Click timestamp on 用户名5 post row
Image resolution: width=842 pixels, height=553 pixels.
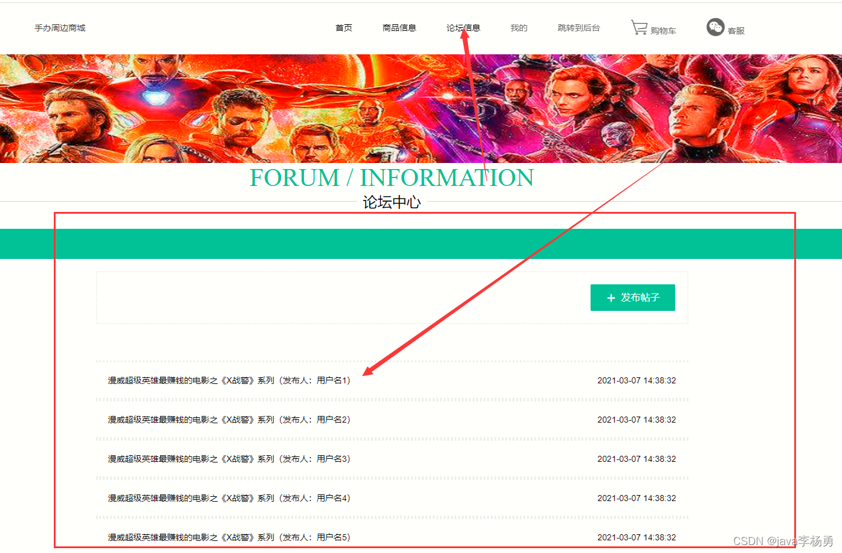[x=637, y=537]
